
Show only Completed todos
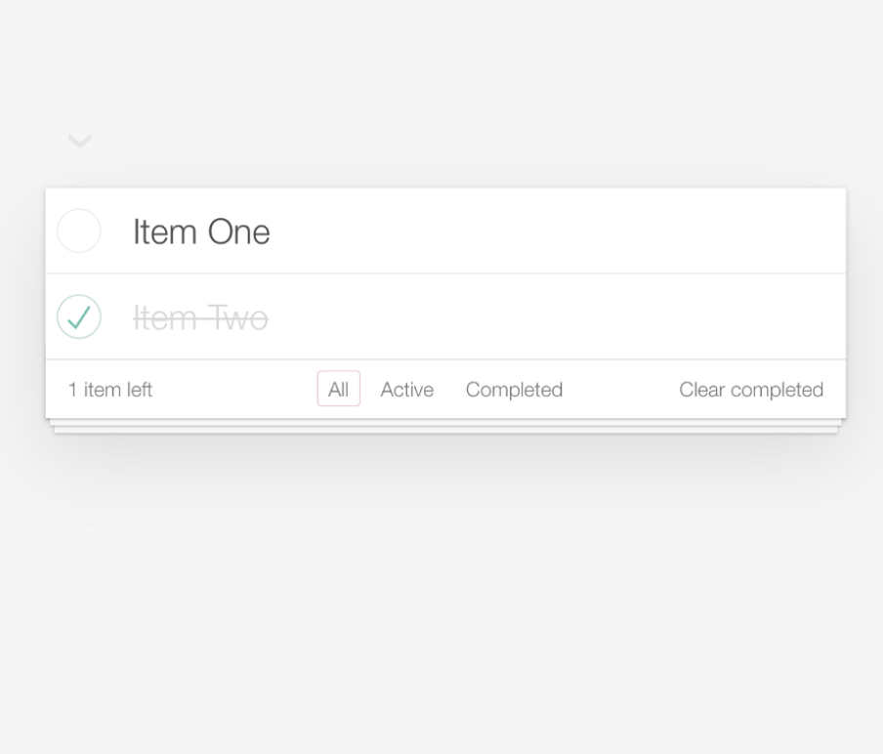tap(514, 390)
